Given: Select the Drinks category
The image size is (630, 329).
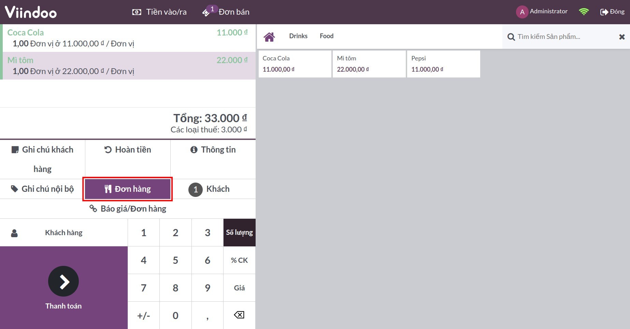Looking at the screenshot, I should pos(298,36).
